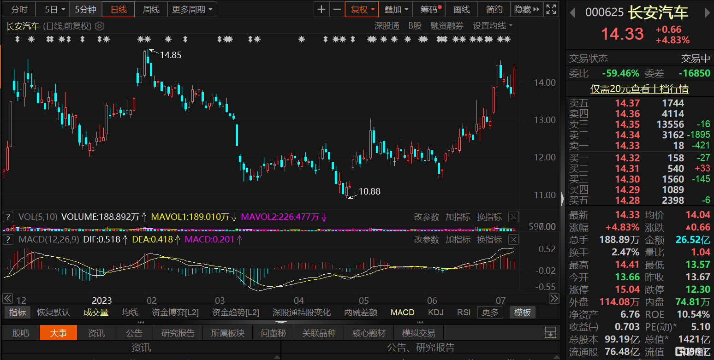This screenshot has width=714, height=360.
Task: Click 加指标 in VOL panel
Action: click(458, 217)
